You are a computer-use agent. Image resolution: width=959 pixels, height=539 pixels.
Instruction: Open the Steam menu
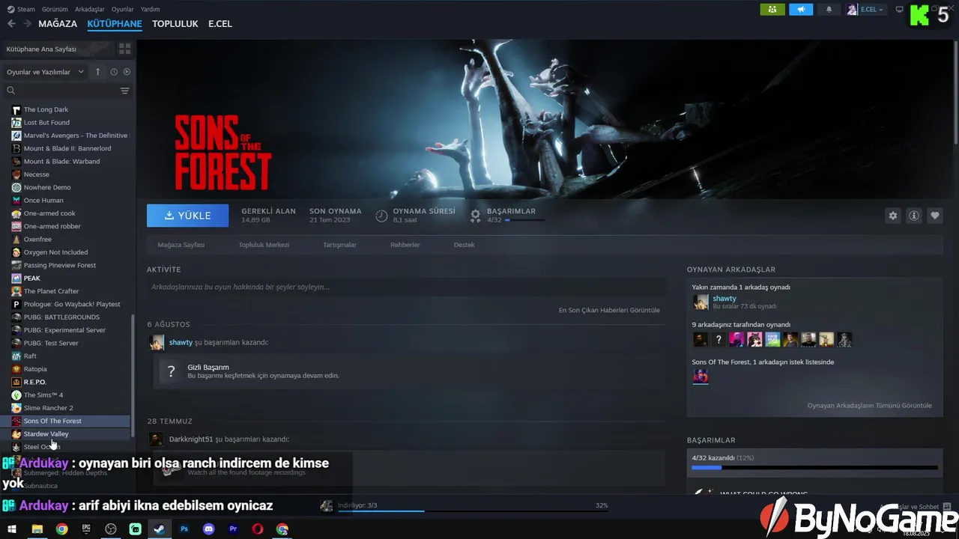tap(22, 9)
